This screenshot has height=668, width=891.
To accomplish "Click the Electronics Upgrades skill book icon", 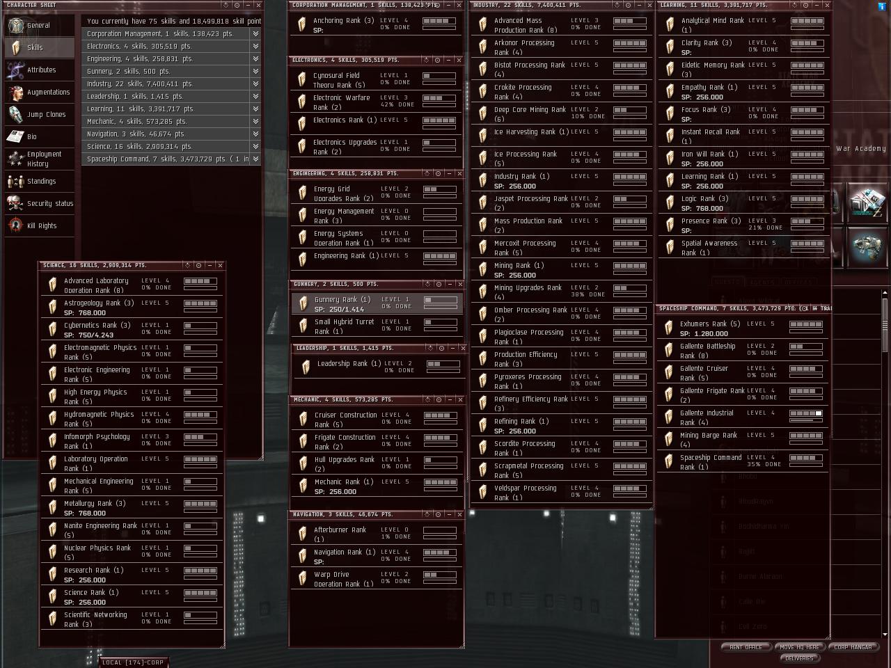I will pyautogui.click(x=301, y=146).
